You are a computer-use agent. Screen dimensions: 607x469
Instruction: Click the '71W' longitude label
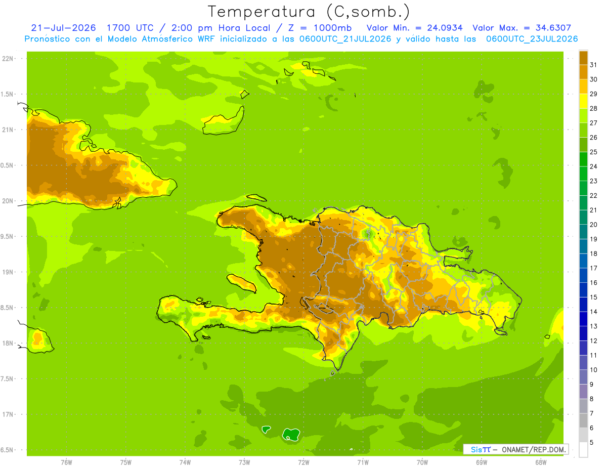click(363, 462)
